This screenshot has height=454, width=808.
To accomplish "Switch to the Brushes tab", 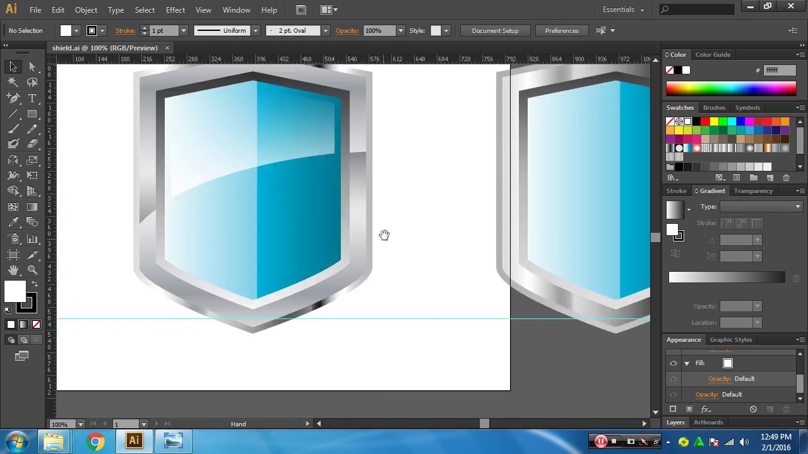I will (714, 107).
